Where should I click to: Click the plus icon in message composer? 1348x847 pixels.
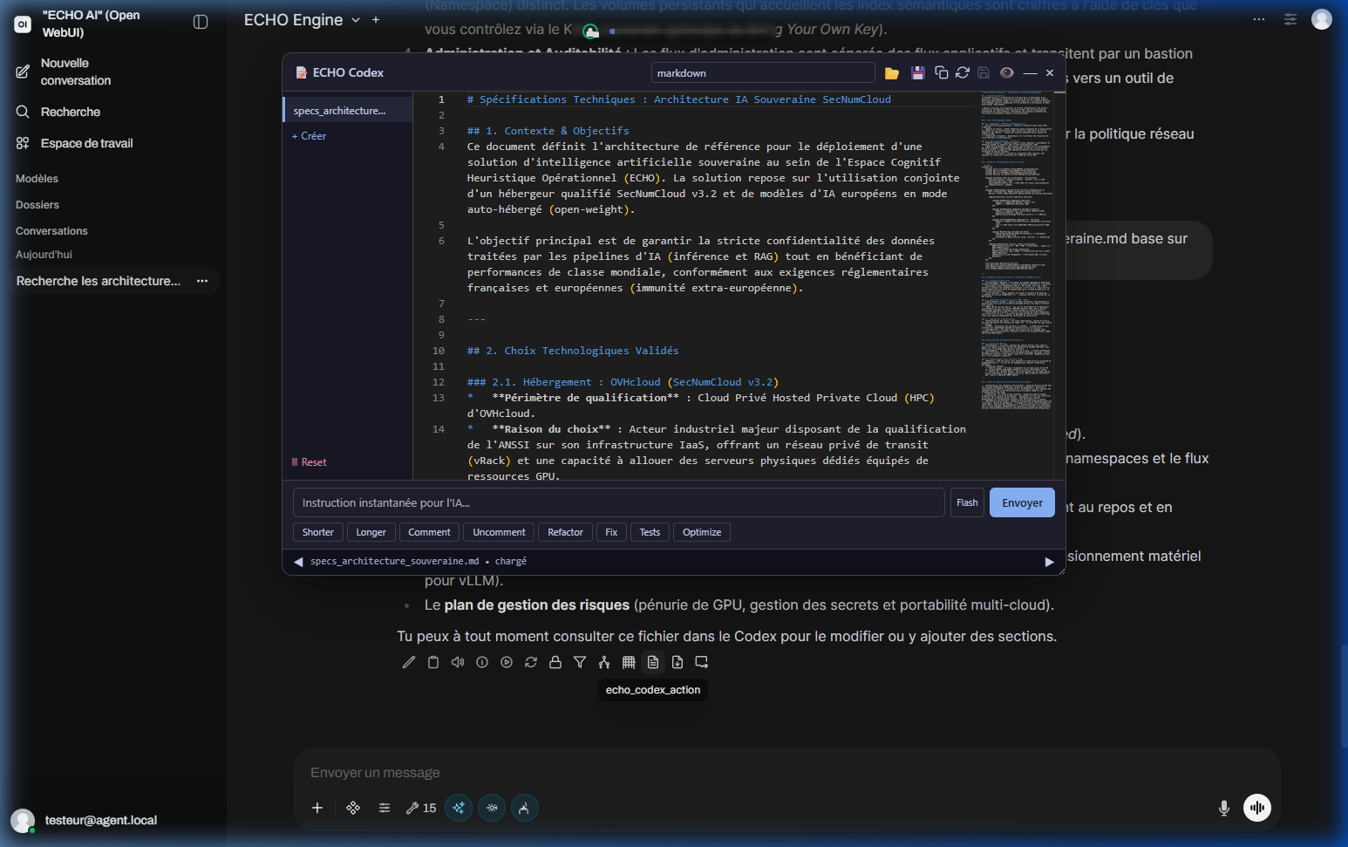point(317,808)
